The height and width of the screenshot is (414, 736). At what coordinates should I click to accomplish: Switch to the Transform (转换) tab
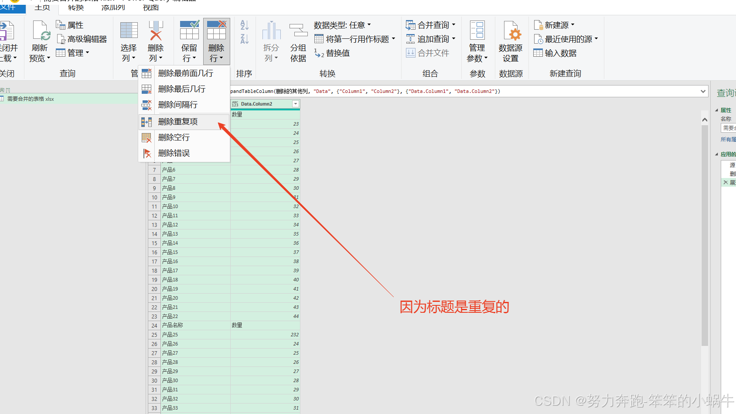[x=76, y=7]
